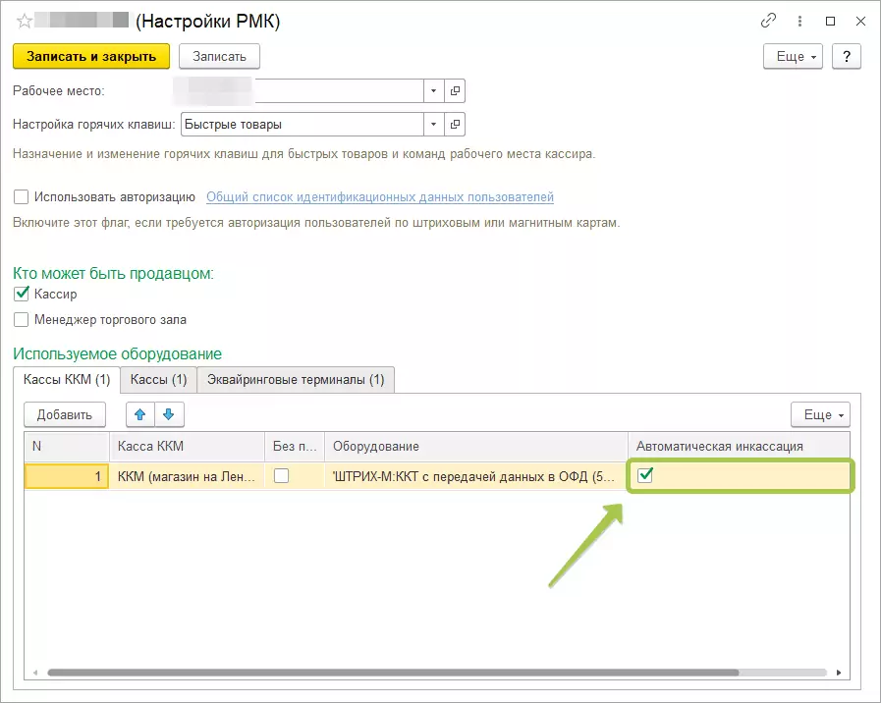The width and height of the screenshot is (881, 703).
Task: Switch to the Кассы (1) tab
Action: click(158, 379)
